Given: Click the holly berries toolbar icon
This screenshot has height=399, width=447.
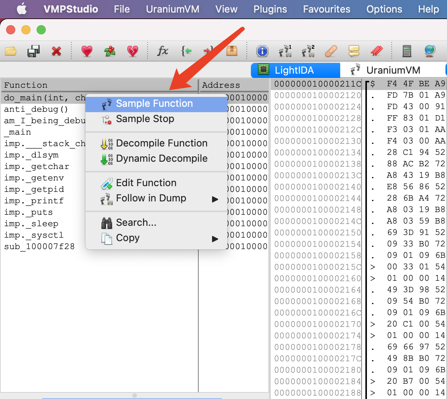Looking at the screenshot, I should click(x=110, y=51).
